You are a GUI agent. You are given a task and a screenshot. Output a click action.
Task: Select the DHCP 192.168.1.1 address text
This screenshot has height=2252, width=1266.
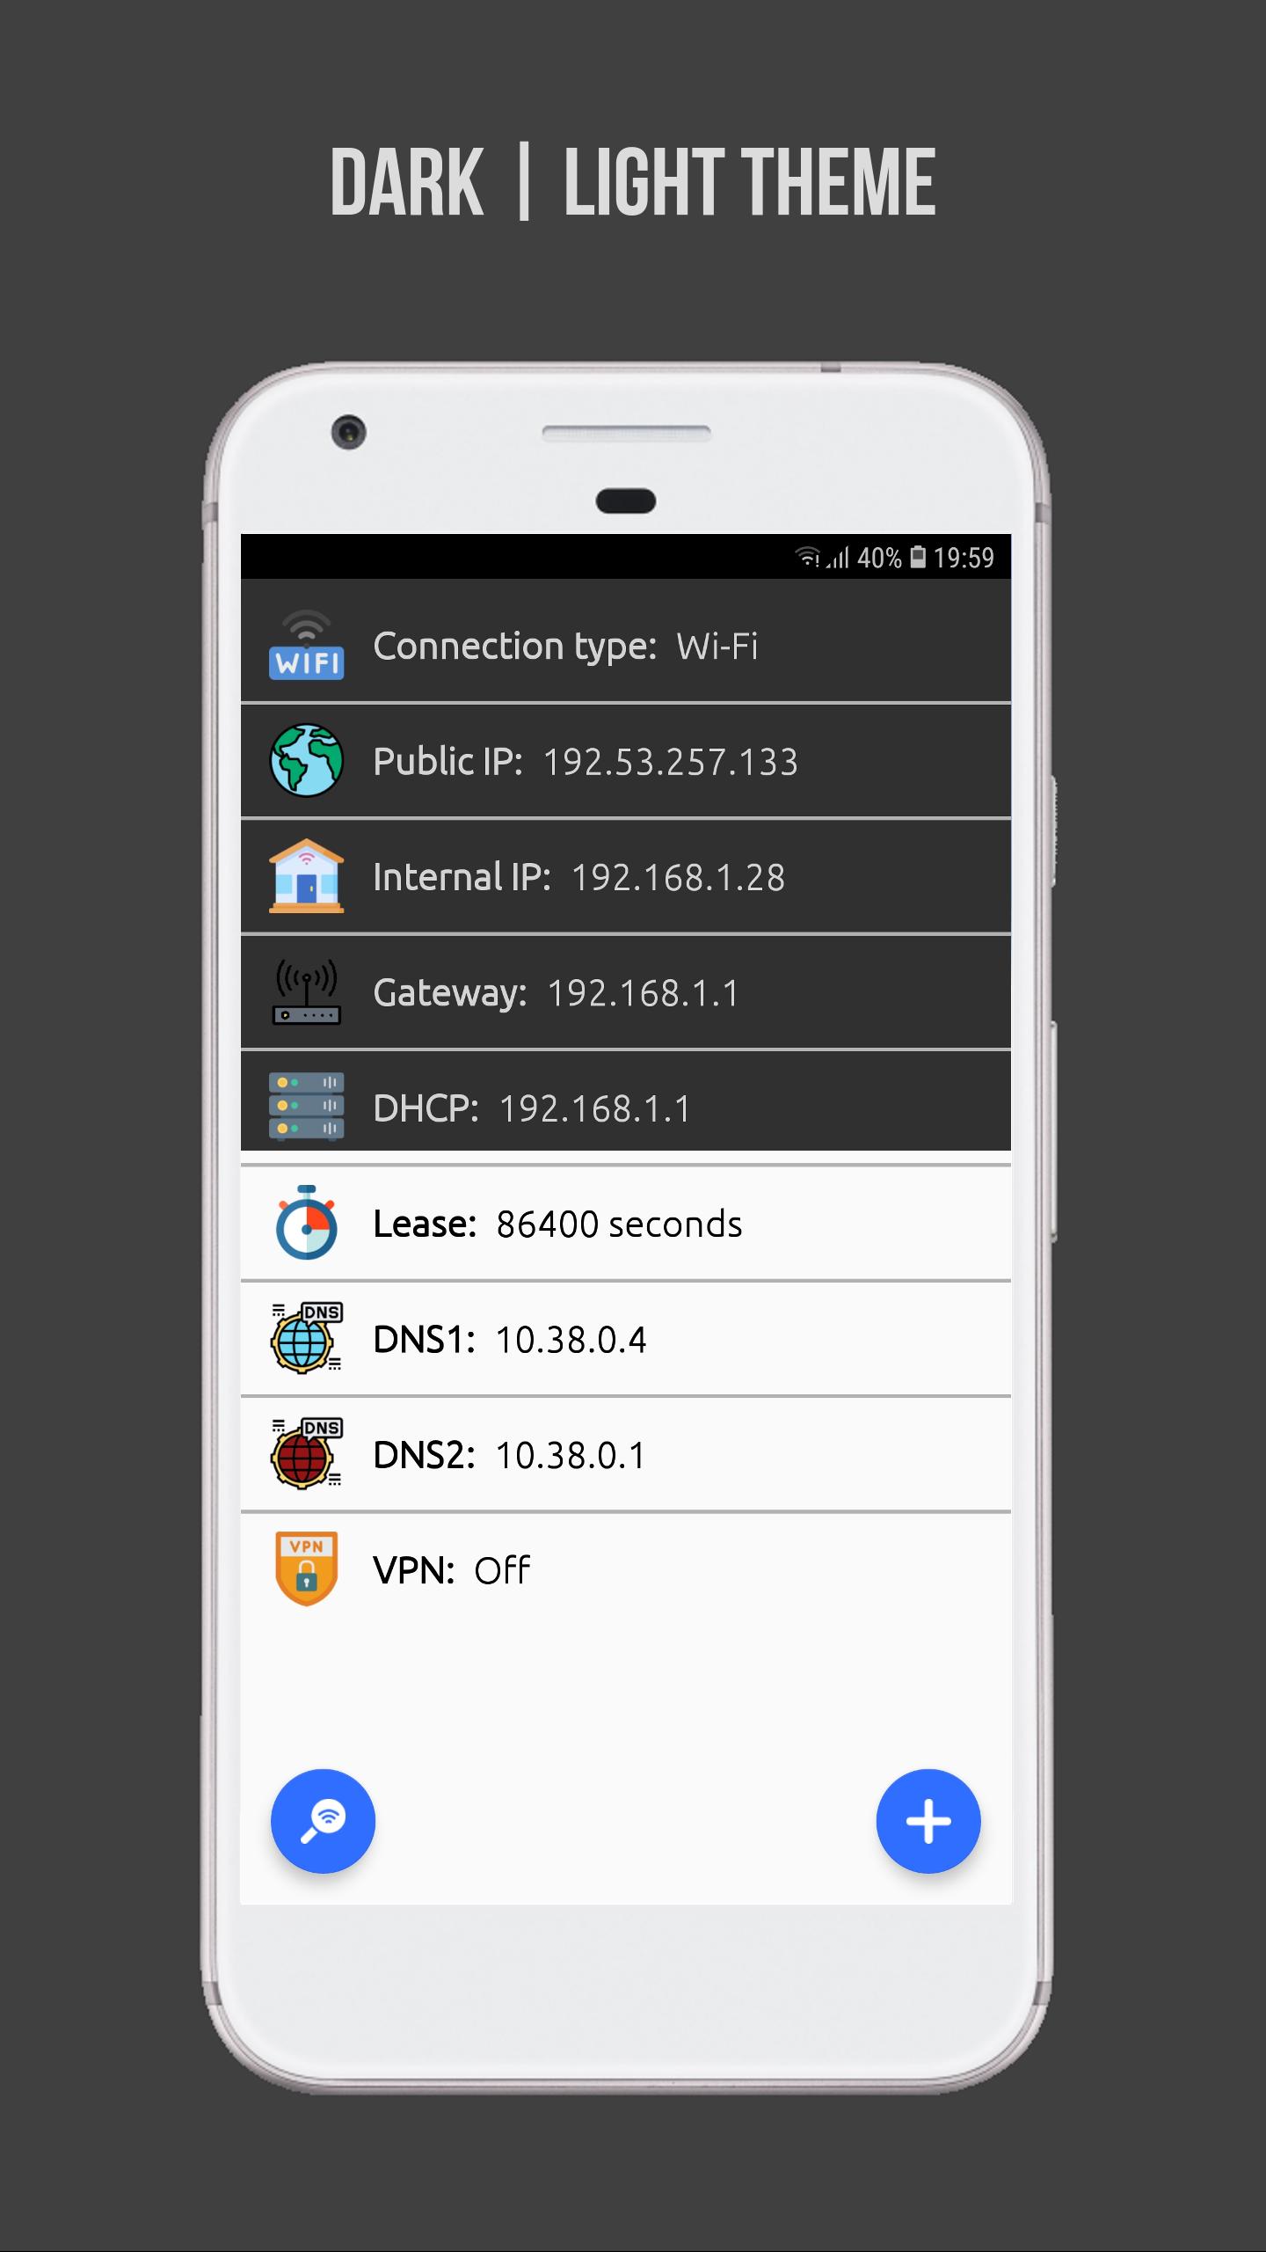click(x=595, y=1108)
